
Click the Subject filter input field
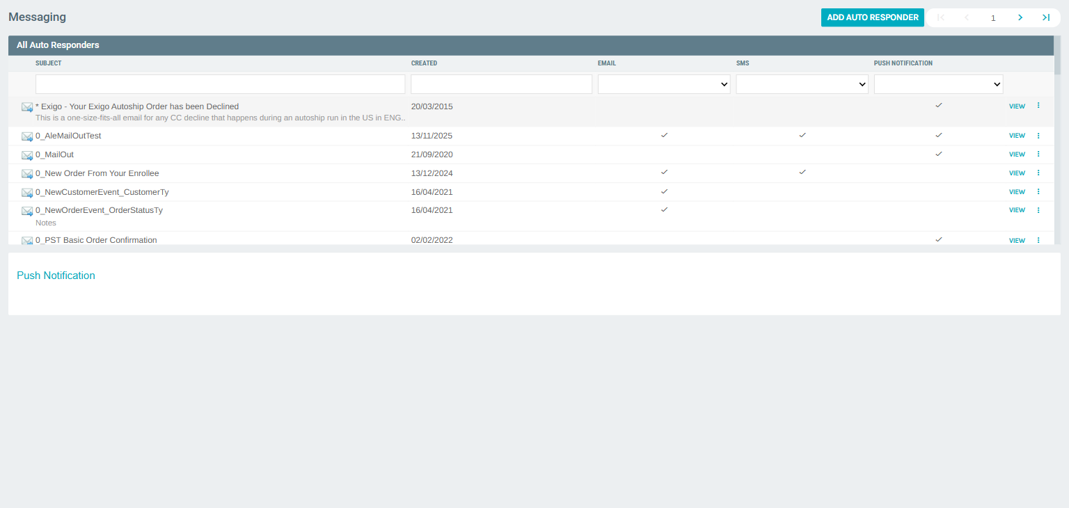220,84
